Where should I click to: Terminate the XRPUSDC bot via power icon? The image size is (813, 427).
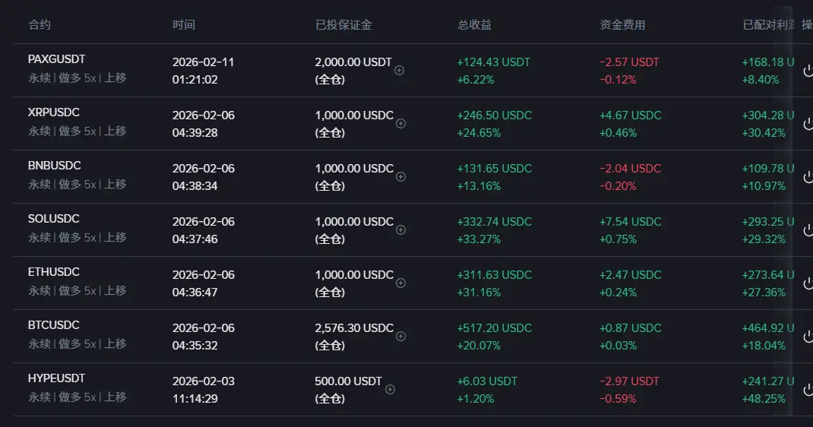[808, 124]
